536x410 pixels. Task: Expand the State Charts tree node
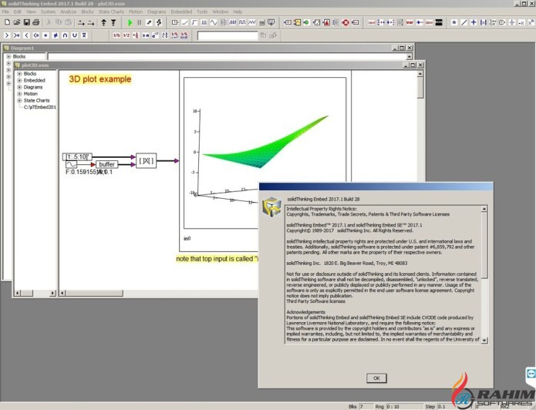[19, 101]
